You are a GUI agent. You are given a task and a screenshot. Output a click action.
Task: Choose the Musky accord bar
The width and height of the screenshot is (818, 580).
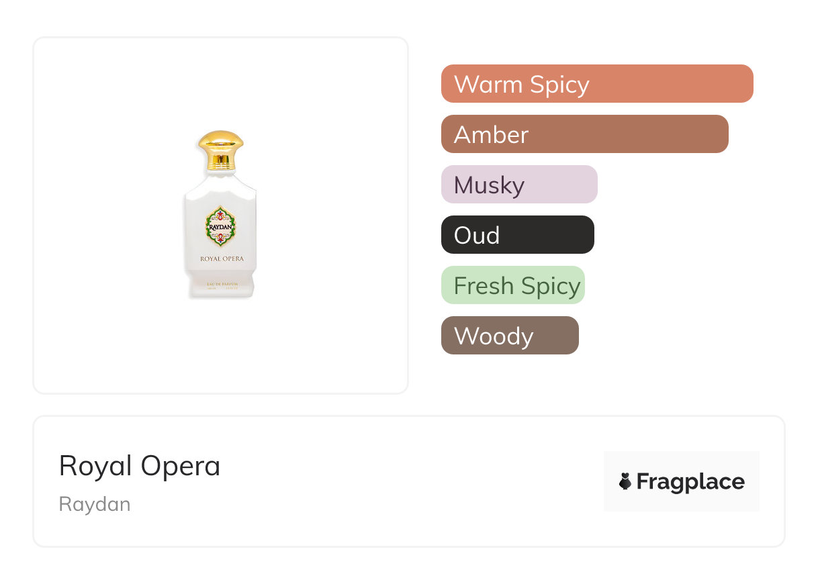pyautogui.click(x=518, y=185)
